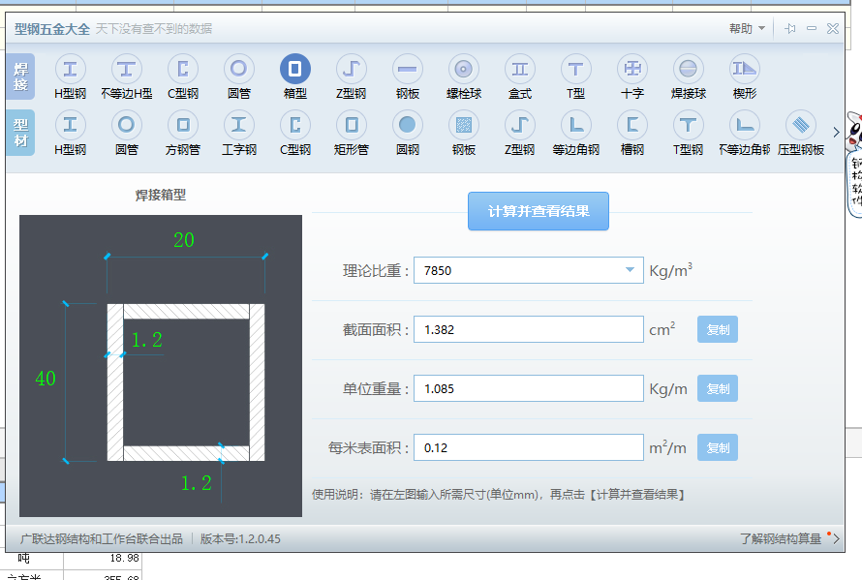
Task: Choose the 十字 cross section icon
Action: 632,69
